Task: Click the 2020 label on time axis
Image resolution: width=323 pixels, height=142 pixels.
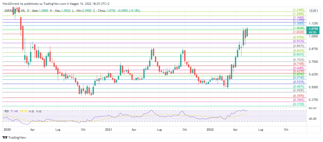Action: [7, 130]
